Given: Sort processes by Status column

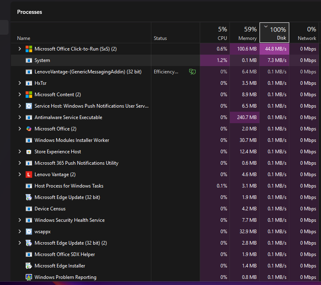Looking at the screenshot, I should [x=175, y=33].
